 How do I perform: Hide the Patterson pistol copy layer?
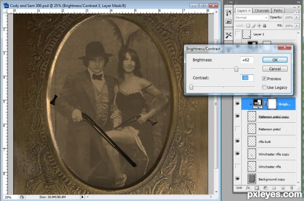[x=238, y=116]
